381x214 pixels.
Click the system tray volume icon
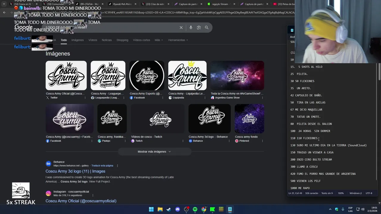(x=363, y=209)
